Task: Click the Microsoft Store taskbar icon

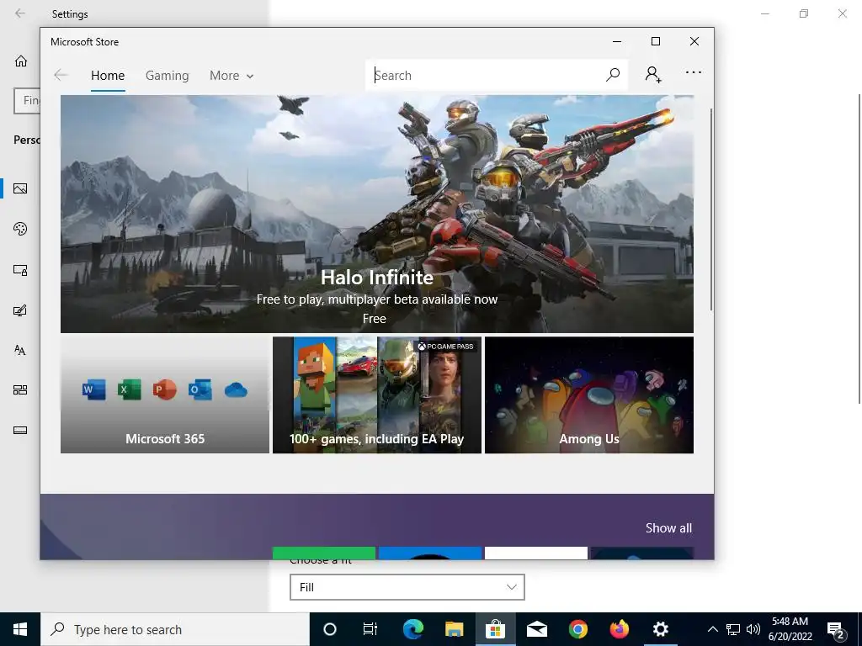Action: pyautogui.click(x=495, y=629)
